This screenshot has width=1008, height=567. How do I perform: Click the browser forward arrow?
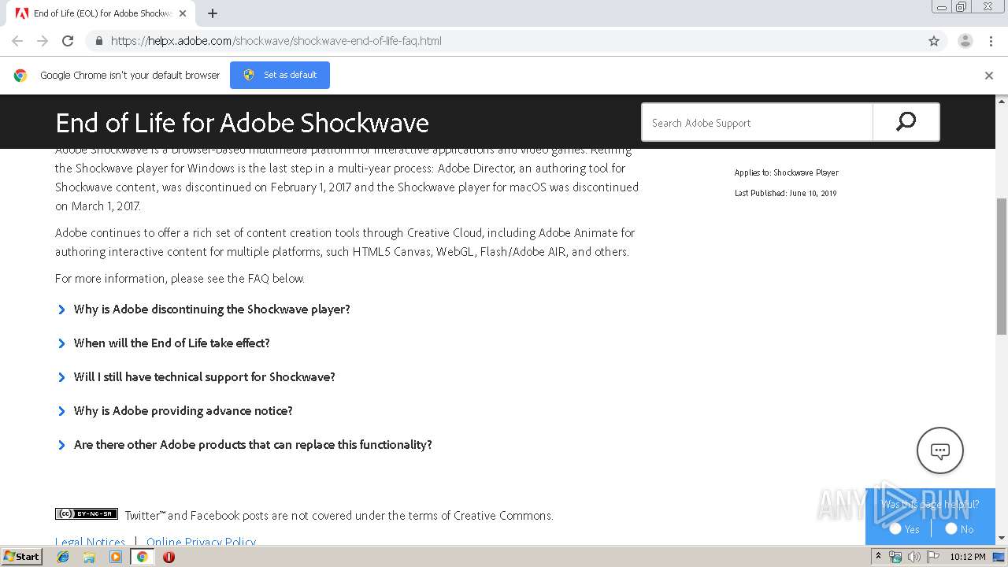coord(43,41)
